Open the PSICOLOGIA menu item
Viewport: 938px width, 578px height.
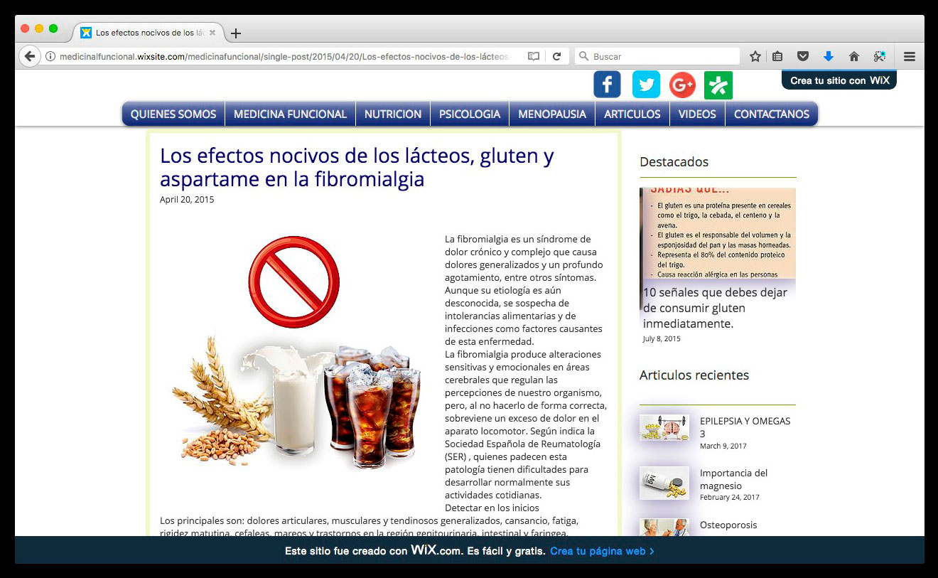(x=470, y=114)
